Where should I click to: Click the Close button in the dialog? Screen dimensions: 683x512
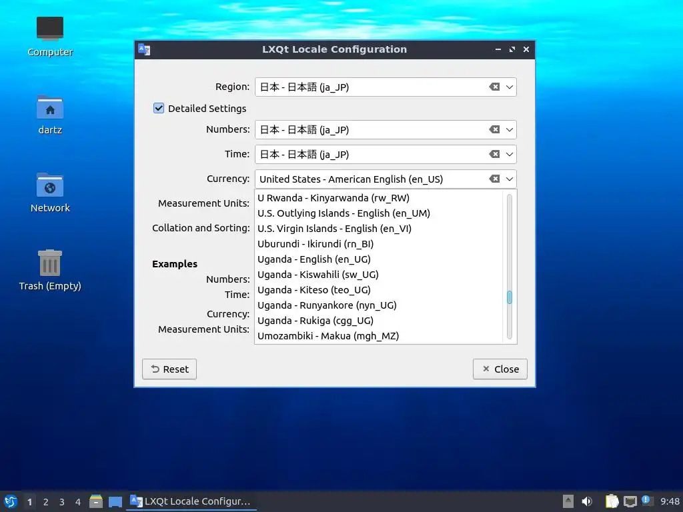(500, 369)
